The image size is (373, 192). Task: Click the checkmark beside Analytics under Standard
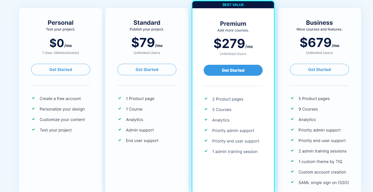pyautogui.click(x=120, y=119)
